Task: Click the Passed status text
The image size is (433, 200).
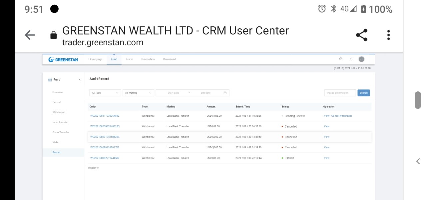Action: point(289,158)
